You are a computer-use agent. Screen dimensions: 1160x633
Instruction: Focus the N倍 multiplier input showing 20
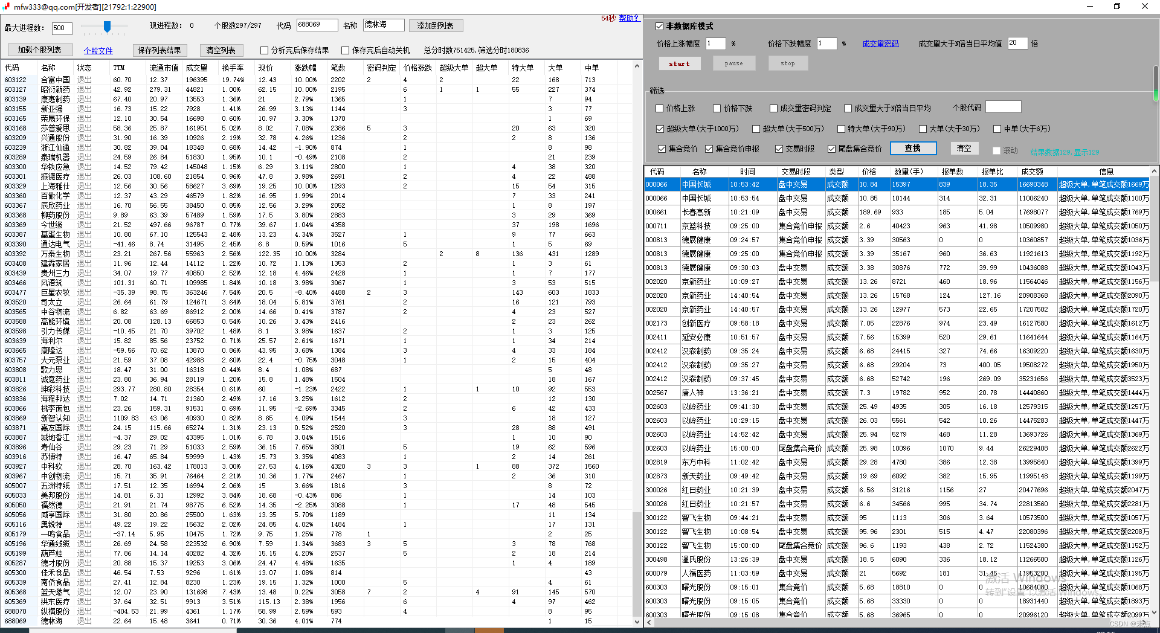pyautogui.click(x=1017, y=43)
